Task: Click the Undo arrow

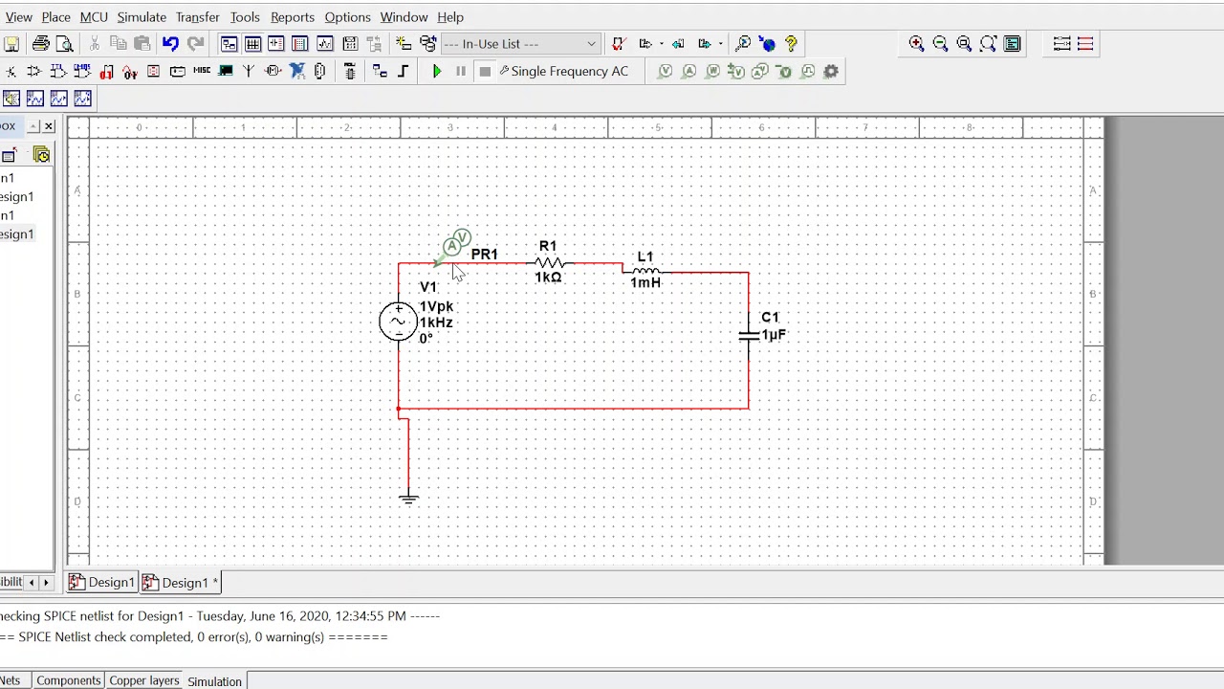Action: click(170, 44)
